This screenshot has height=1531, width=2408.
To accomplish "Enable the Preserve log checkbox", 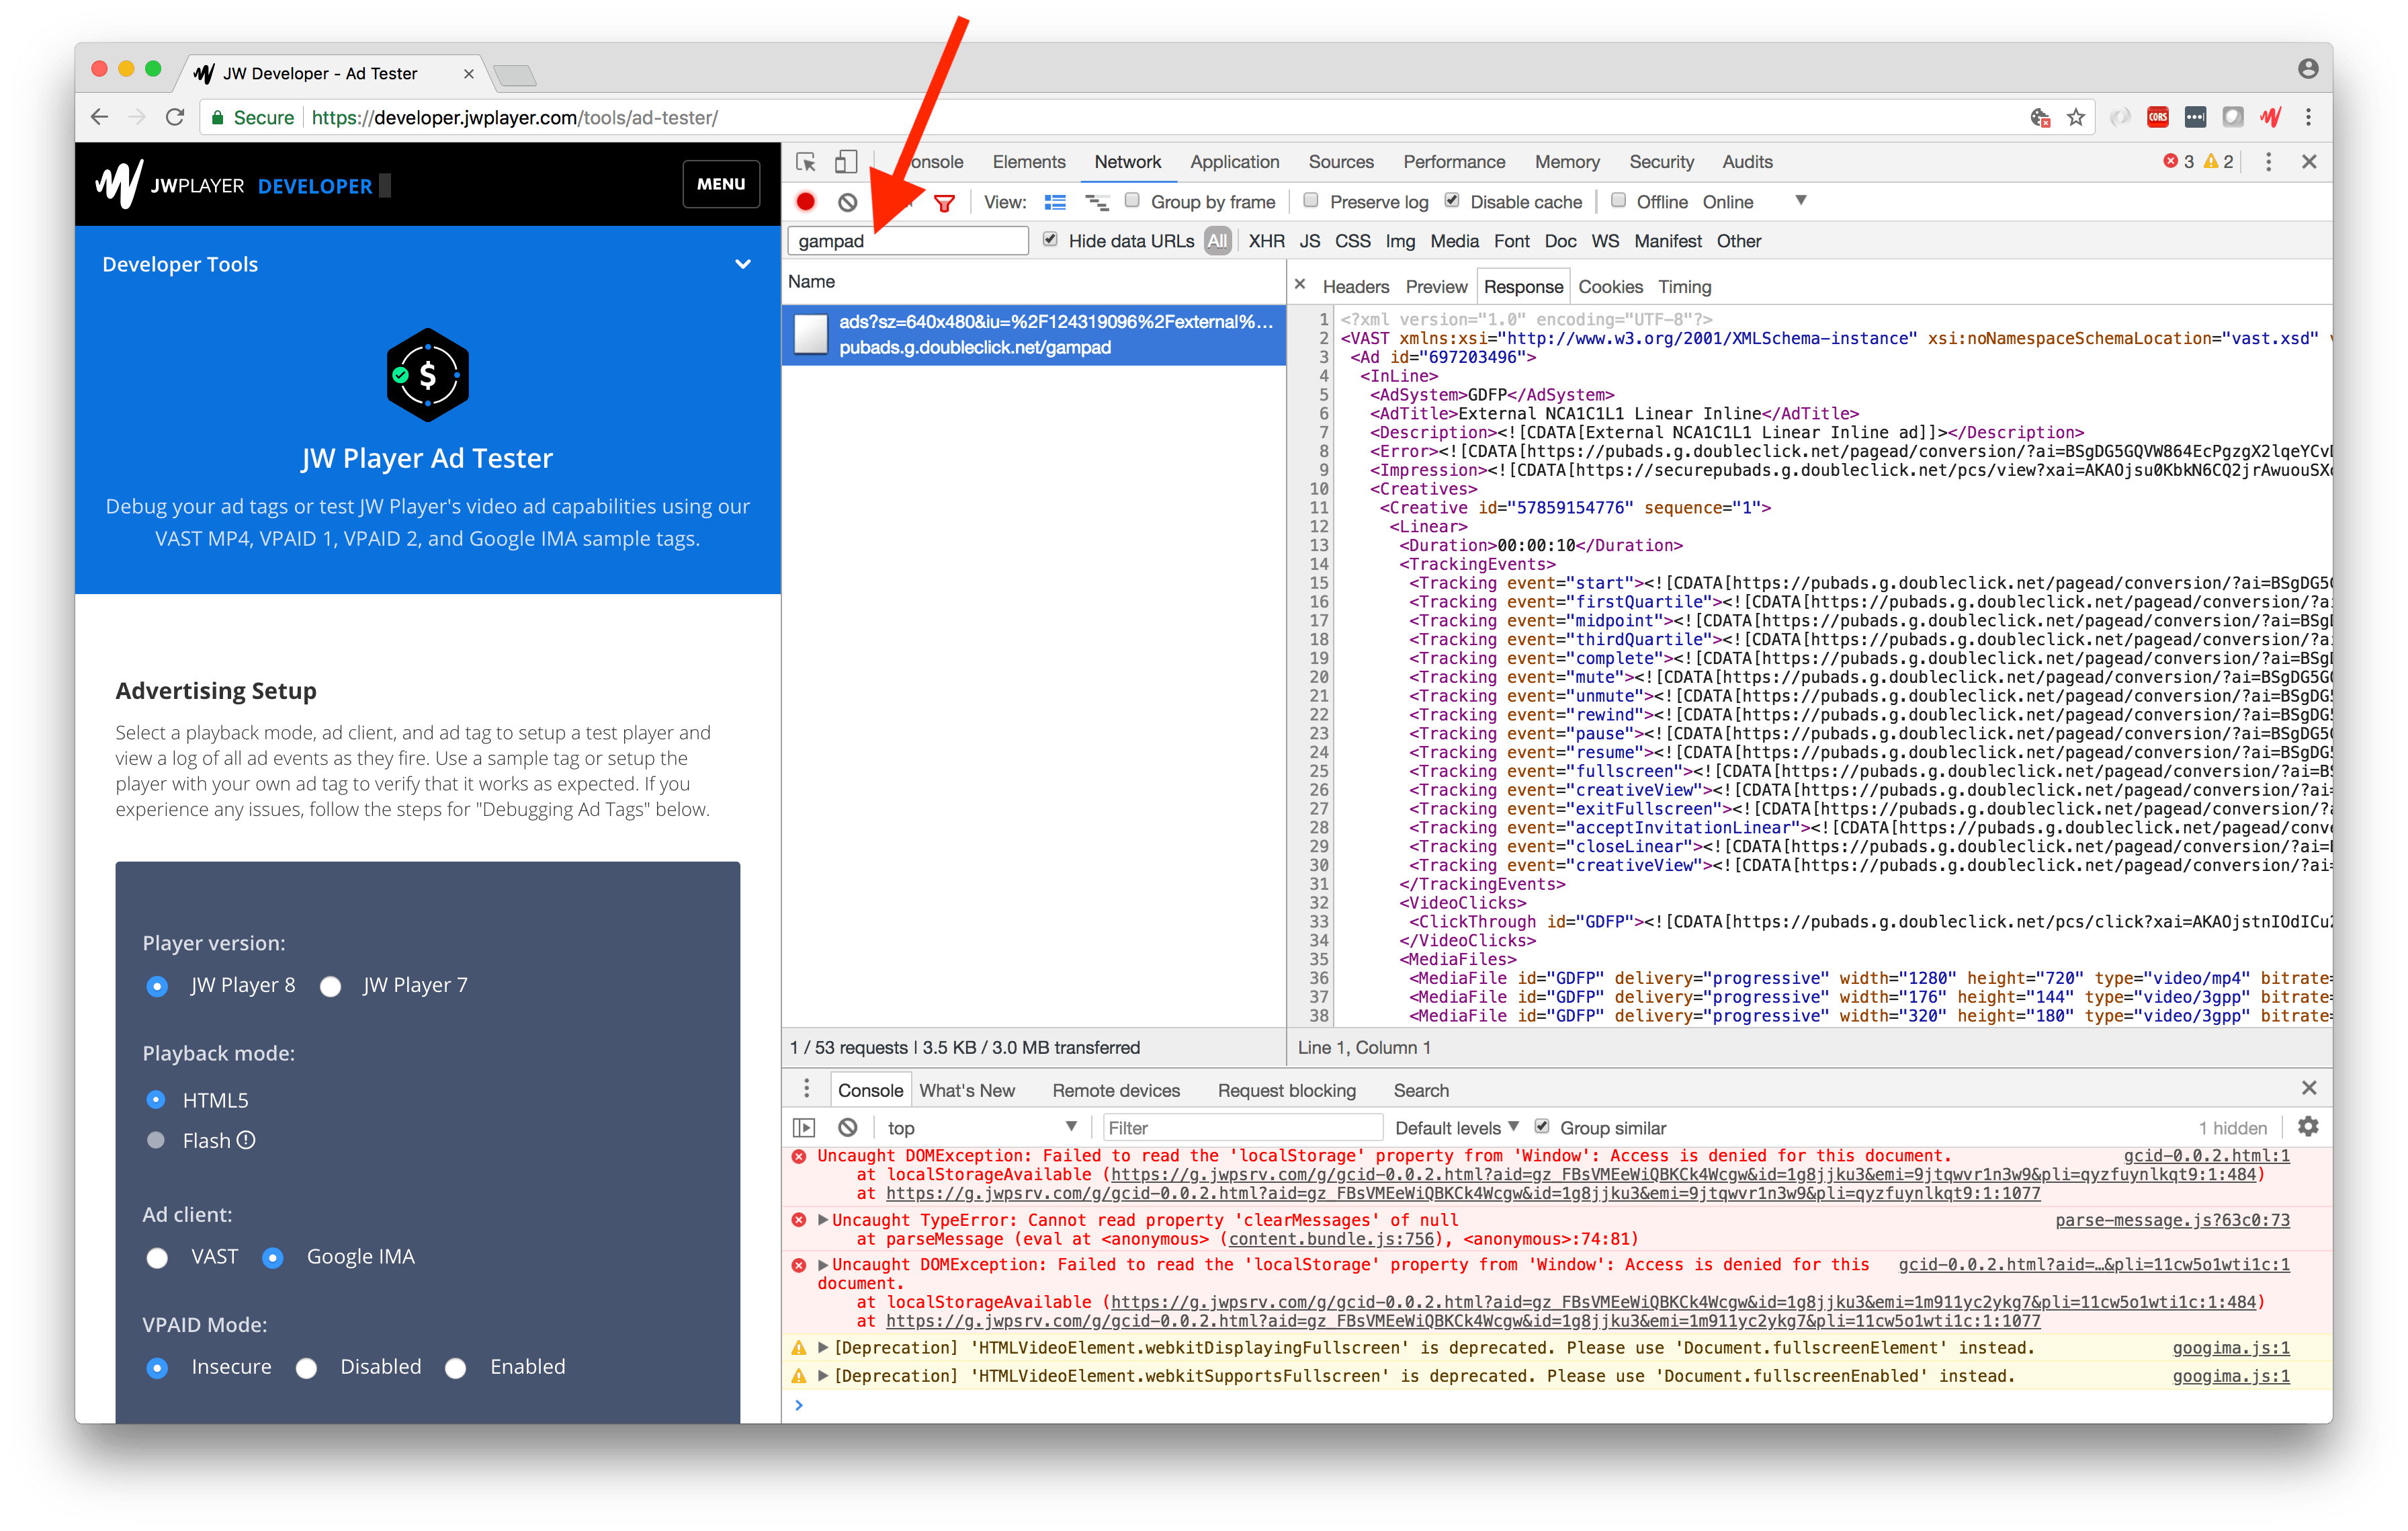I will click(x=1311, y=201).
